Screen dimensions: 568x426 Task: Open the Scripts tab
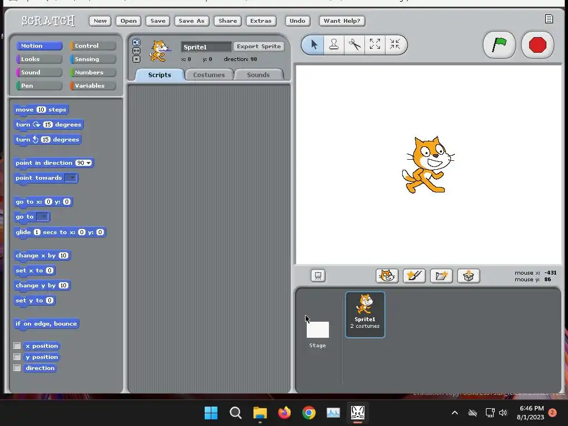(x=159, y=75)
